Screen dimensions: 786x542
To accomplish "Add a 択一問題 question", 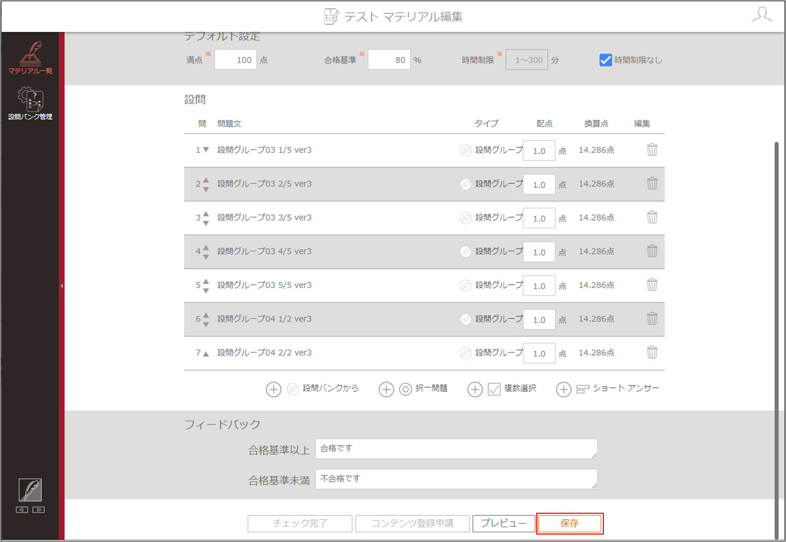I will click(386, 389).
